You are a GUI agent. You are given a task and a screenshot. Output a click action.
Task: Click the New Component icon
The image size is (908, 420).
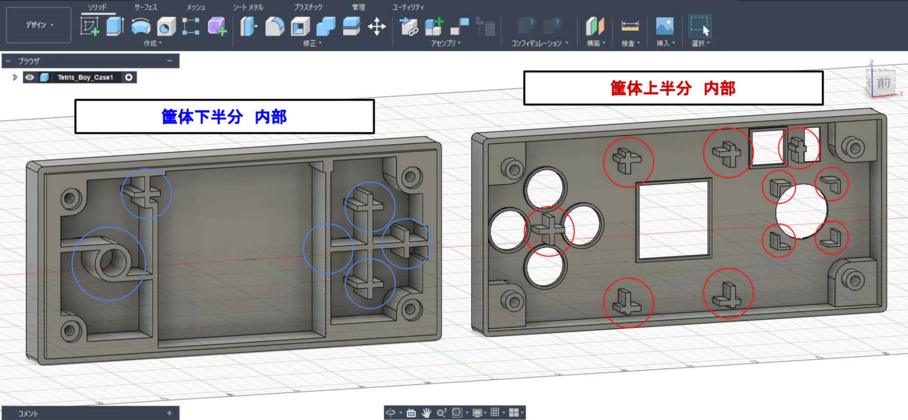coord(434,26)
